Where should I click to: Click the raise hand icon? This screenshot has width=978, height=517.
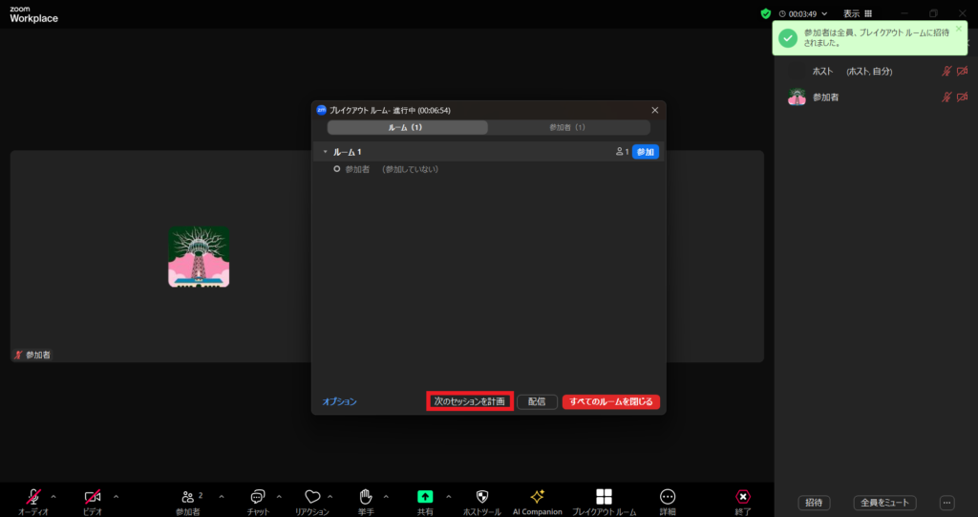click(x=365, y=496)
